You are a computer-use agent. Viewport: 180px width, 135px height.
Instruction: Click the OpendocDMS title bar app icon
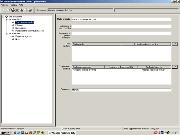click(2, 2)
